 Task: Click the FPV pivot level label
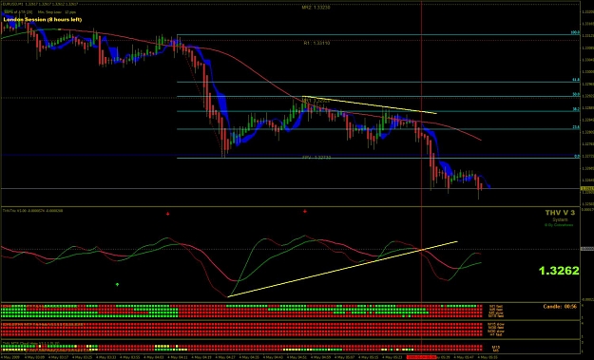pos(316,157)
